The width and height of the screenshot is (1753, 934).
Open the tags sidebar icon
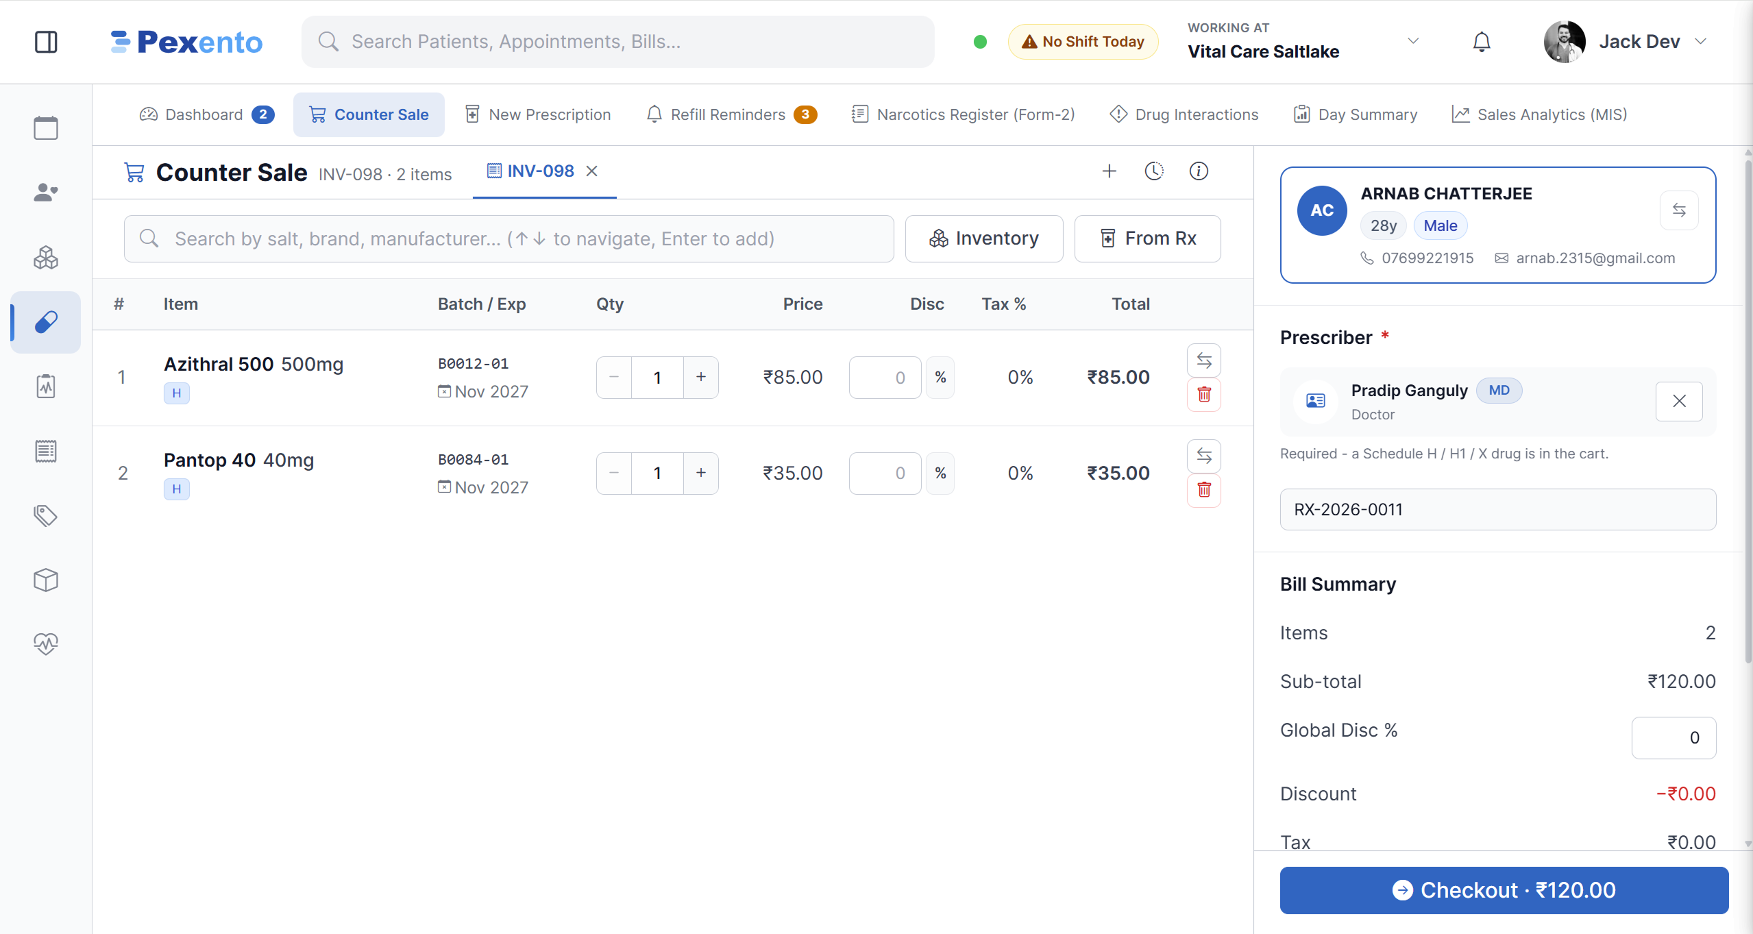point(46,515)
